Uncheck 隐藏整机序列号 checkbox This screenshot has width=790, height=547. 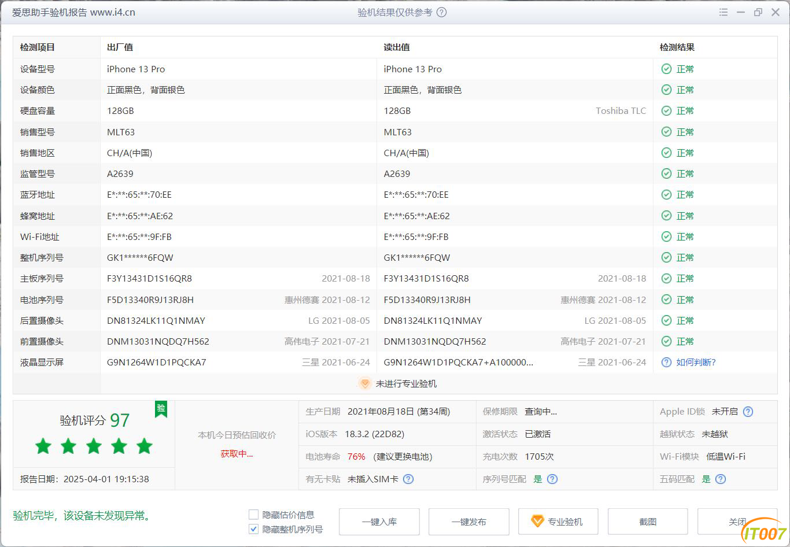(253, 529)
